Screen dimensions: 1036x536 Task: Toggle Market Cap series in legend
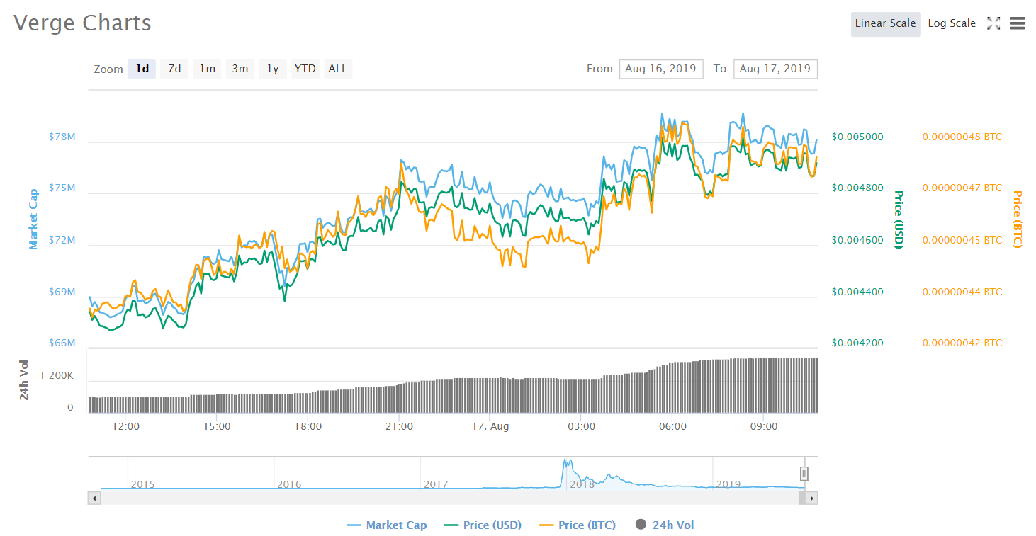[387, 525]
